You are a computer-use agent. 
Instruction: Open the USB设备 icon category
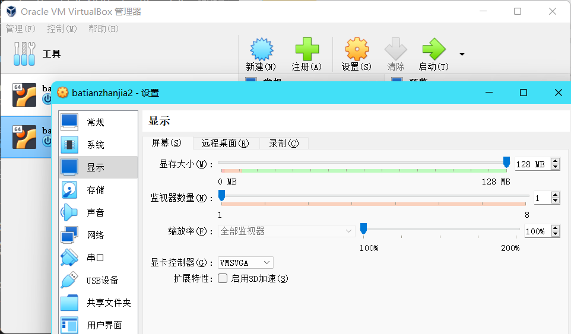click(69, 280)
